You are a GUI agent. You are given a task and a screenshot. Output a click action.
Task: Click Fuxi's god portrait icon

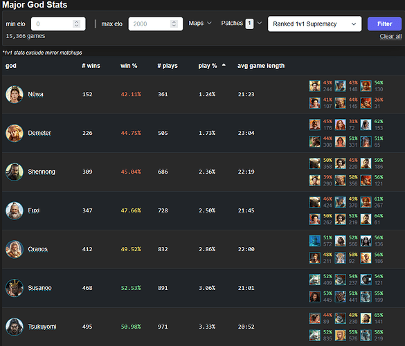pyautogui.click(x=15, y=210)
